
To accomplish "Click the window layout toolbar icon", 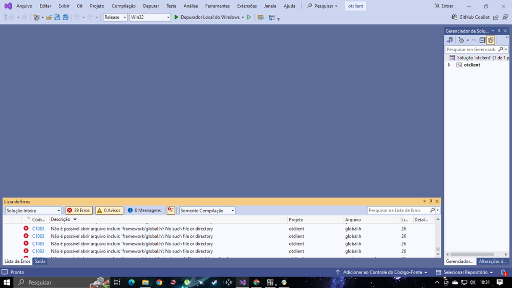I will click(272, 17).
